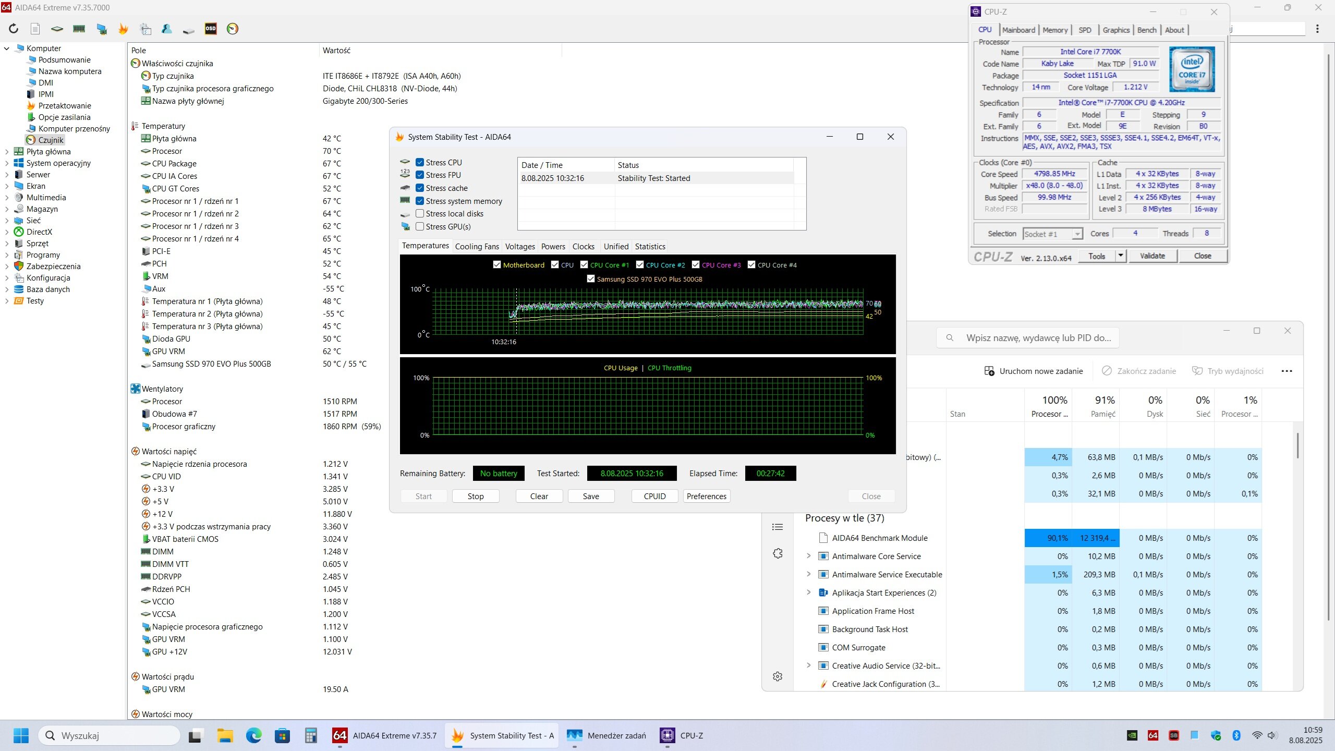Select Czujnik item in the tree
The image size is (1335, 751).
pyautogui.click(x=45, y=140)
